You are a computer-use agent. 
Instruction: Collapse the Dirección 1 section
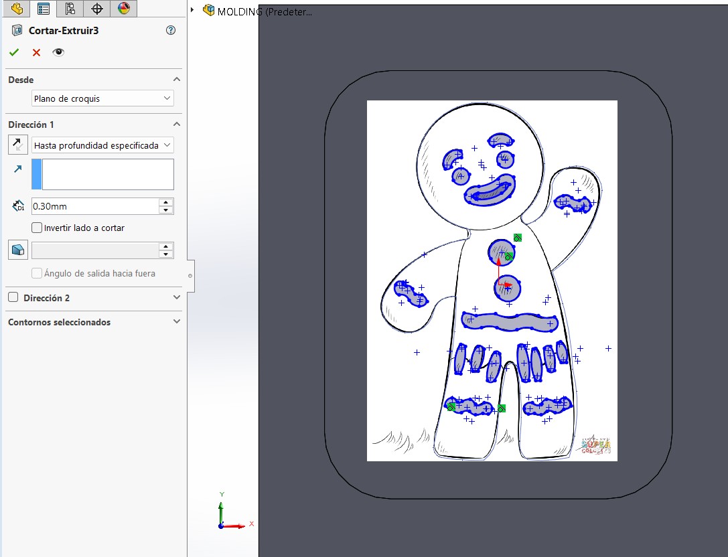point(176,125)
